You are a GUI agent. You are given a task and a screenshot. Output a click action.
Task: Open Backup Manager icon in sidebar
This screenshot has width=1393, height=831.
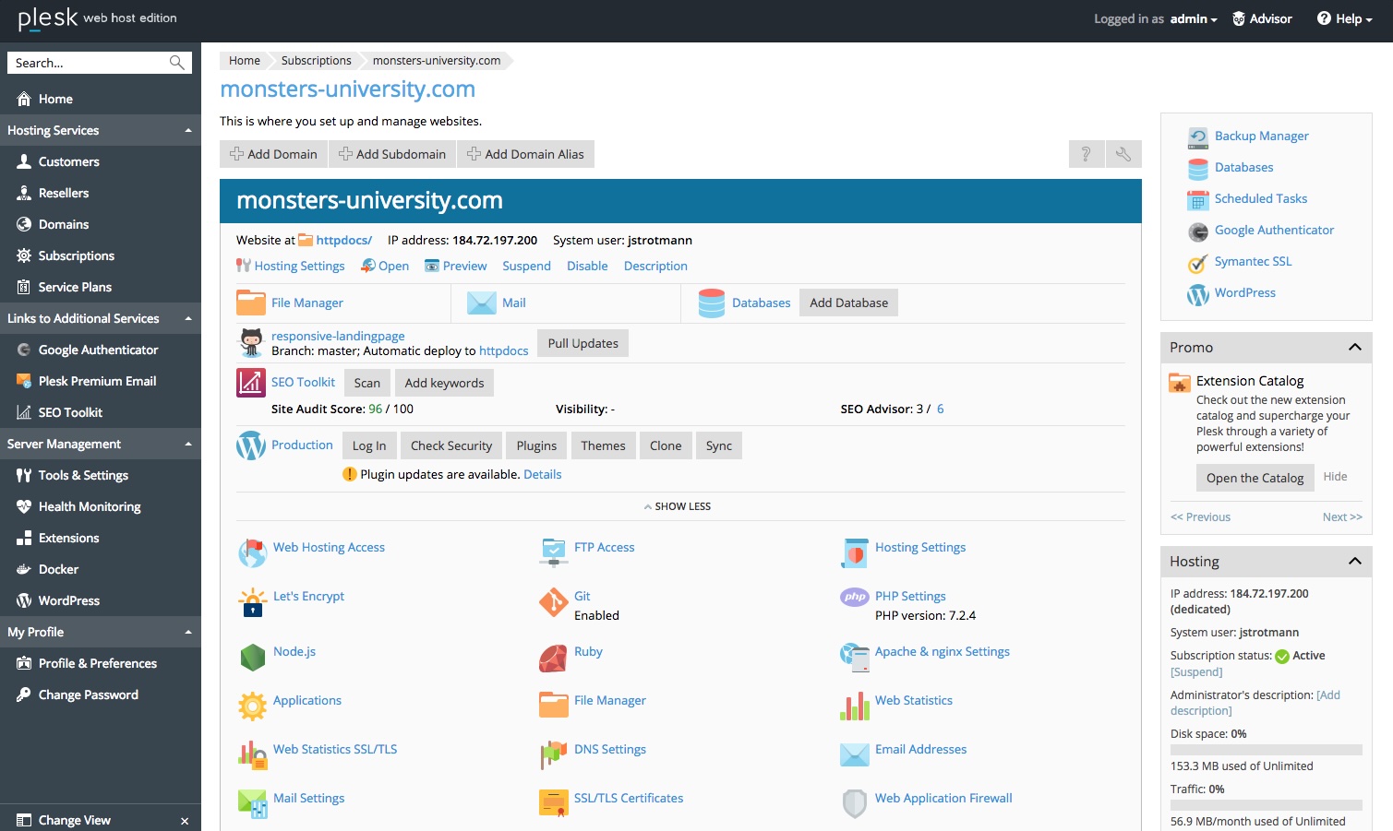click(1198, 137)
